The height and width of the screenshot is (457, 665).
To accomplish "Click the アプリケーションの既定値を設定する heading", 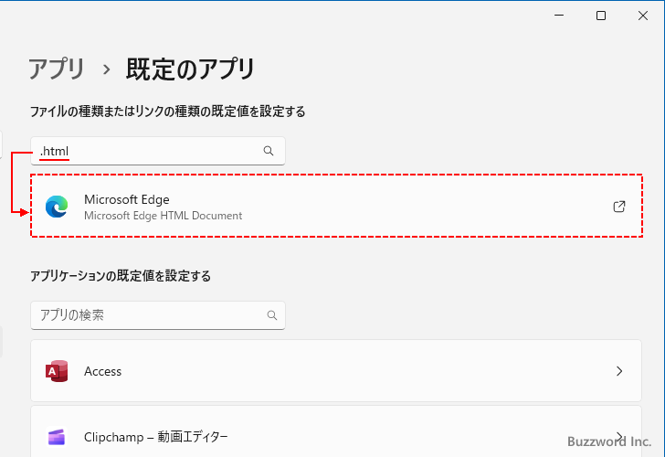I will 121,276.
